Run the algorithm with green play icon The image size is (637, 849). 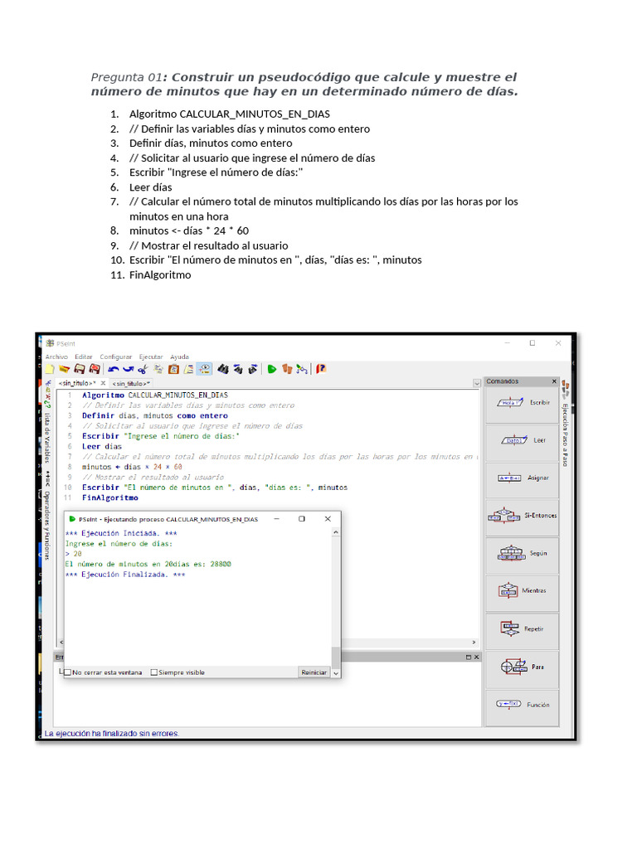pyautogui.click(x=272, y=369)
